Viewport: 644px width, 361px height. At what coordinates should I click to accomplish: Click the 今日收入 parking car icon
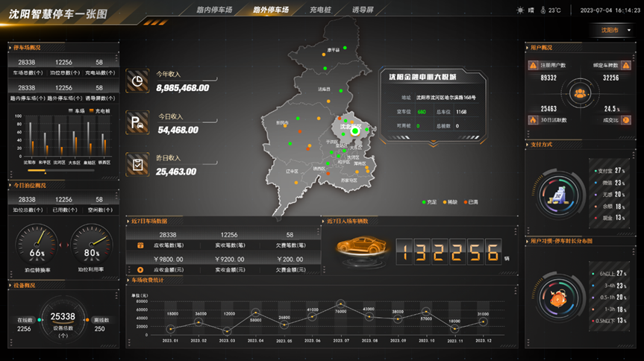pos(137,123)
